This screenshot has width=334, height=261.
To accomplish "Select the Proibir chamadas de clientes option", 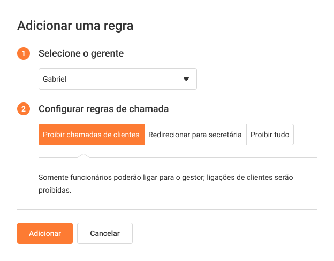I will click(91, 135).
